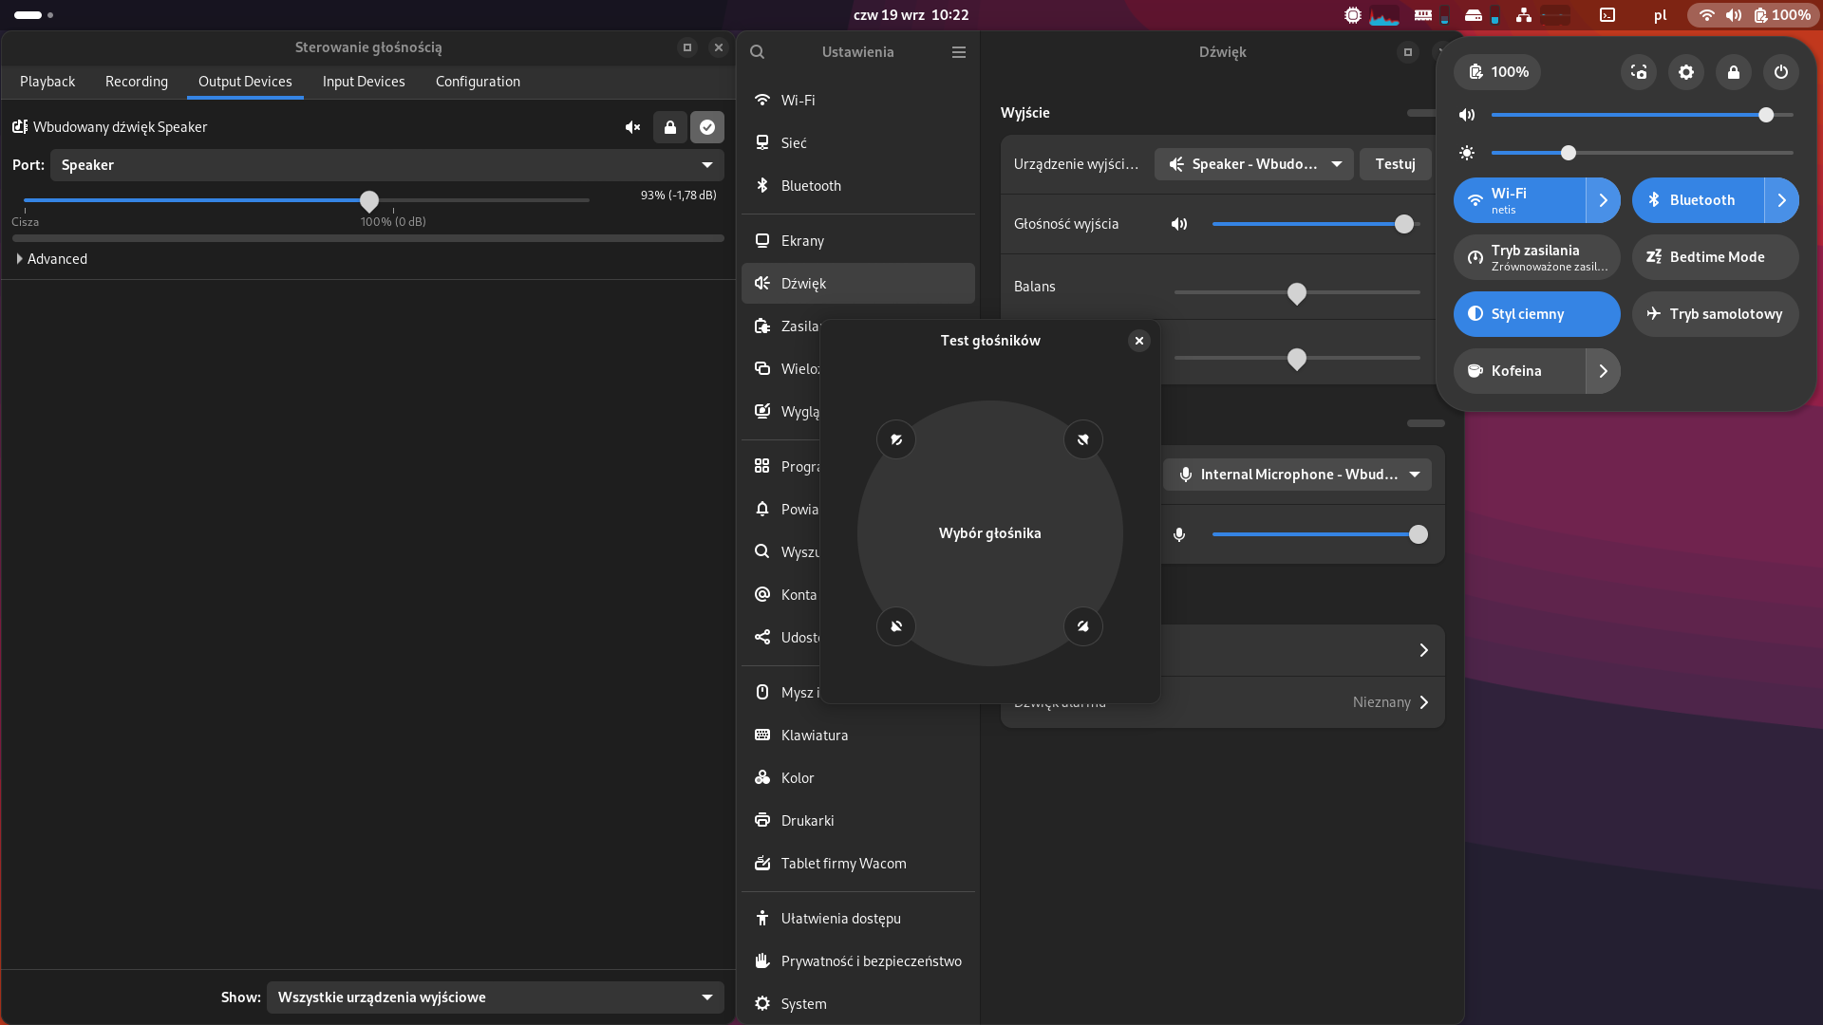Switch to the Output Devices tab
The height and width of the screenshot is (1025, 1823).
coord(245,82)
